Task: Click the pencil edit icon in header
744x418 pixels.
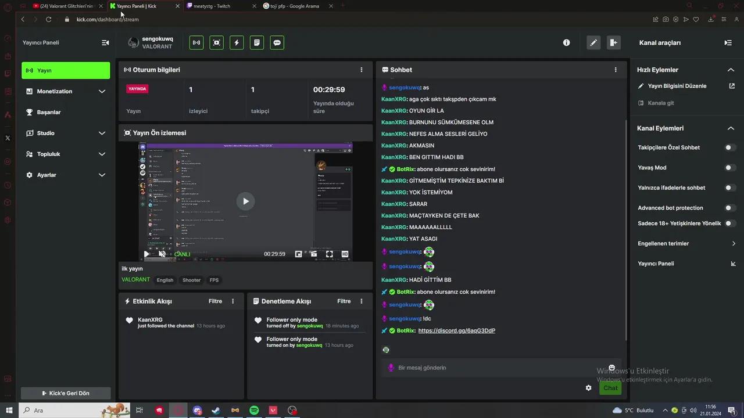Action: coord(593,42)
